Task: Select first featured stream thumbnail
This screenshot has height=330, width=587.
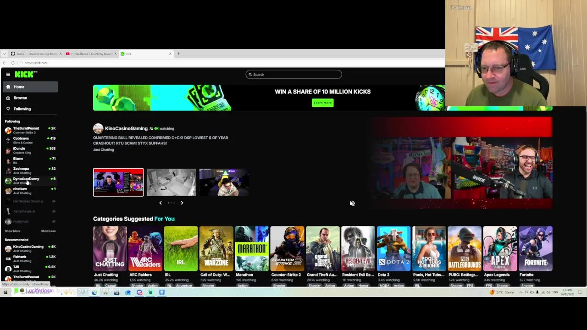Action: pyautogui.click(x=118, y=182)
